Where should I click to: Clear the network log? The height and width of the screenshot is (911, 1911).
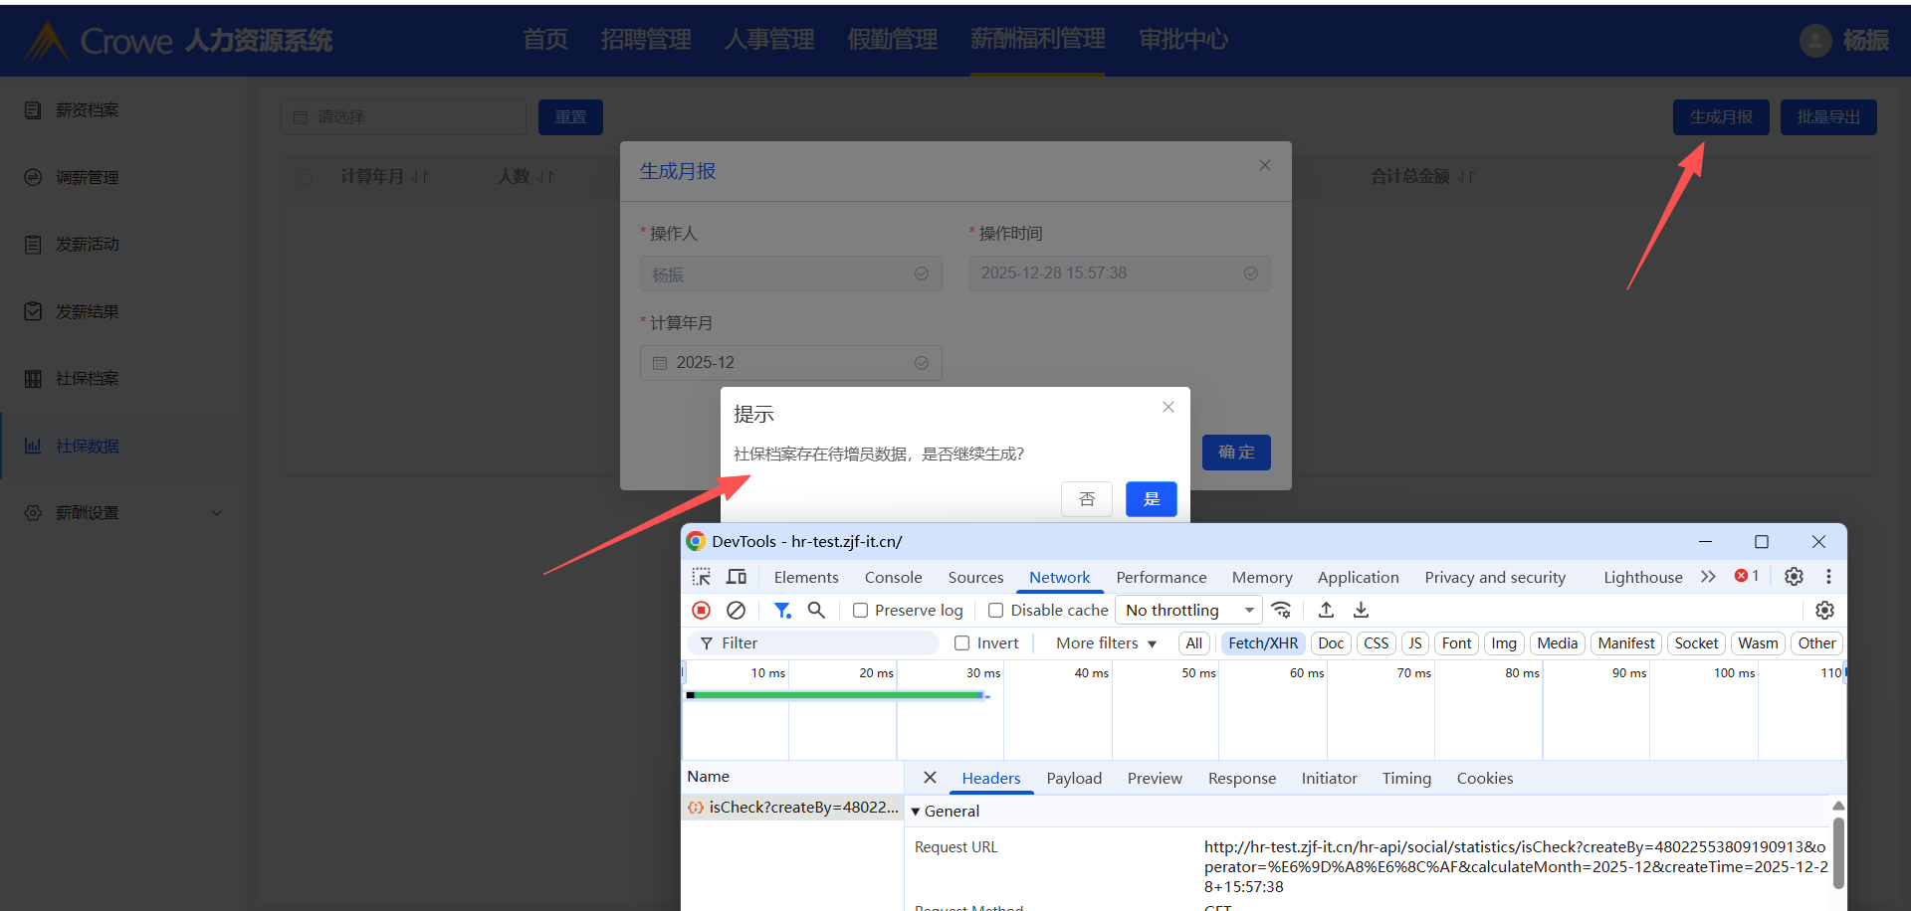pos(736,610)
